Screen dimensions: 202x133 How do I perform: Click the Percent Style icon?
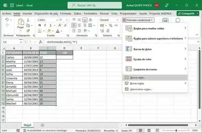[110, 25]
